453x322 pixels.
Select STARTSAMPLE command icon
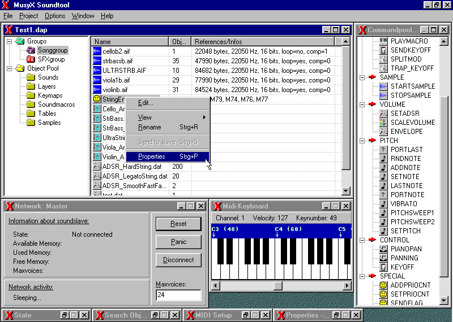(x=383, y=86)
